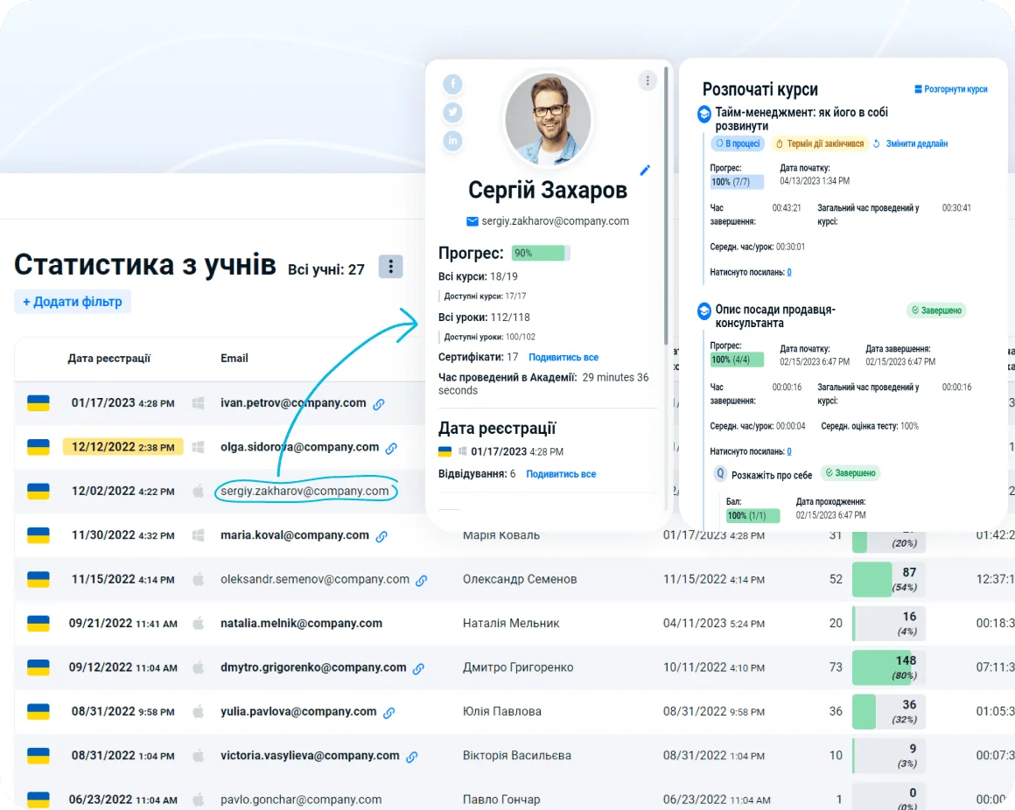Expand courses with Розгорнути курси
Image resolution: width=1015 pixels, height=810 pixels.
[950, 89]
